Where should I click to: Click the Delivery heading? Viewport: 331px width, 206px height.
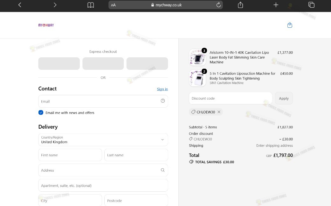(48, 127)
